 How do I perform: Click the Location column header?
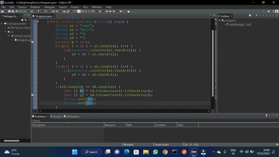(x=166, y=125)
